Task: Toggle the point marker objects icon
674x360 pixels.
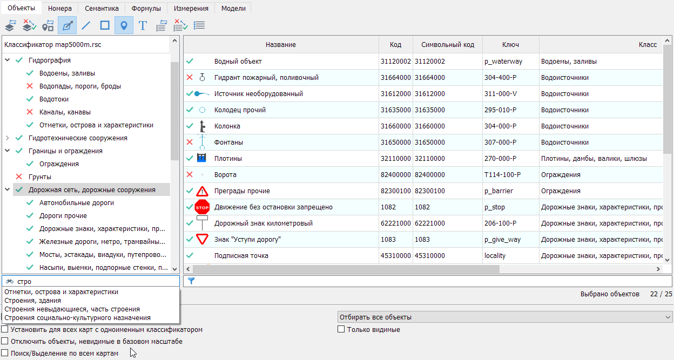Action: click(x=124, y=25)
